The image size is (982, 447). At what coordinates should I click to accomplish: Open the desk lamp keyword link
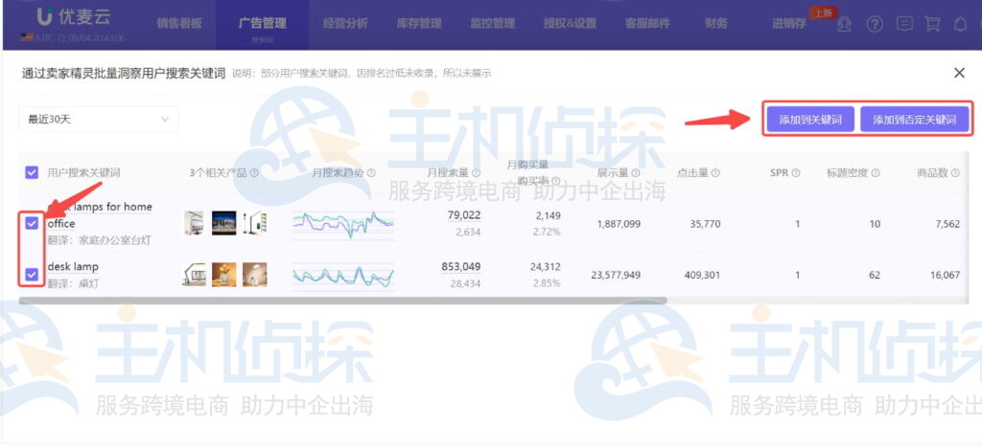click(73, 267)
